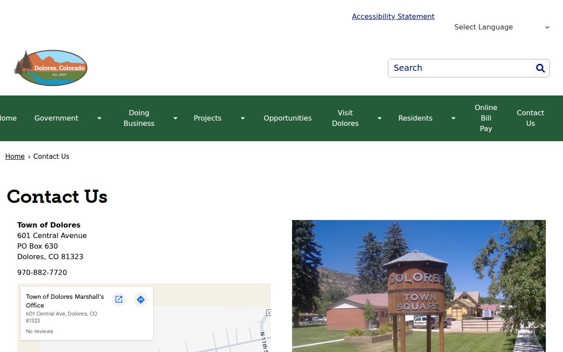The height and width of the screenshot is (352, 563).
Task: Click the bold Town of Dolores heading
Action: click(x=49, y=225)
